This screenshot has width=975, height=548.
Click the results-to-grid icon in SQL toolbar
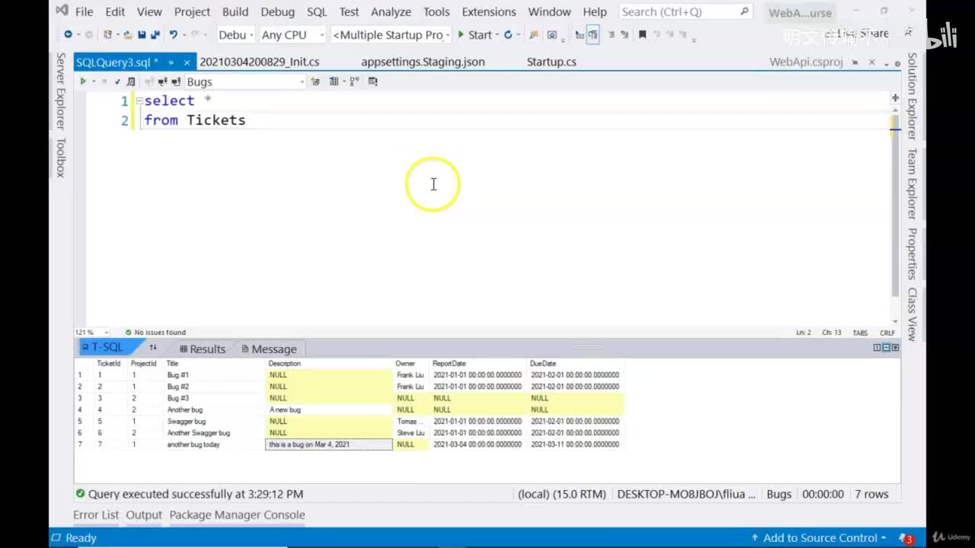click(x=334, y=81)
